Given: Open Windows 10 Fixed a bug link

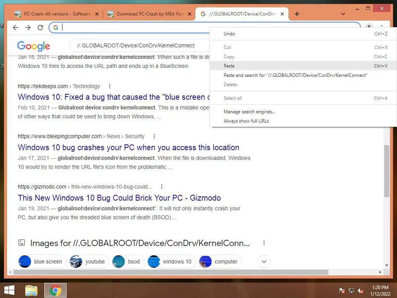Looking at the screenshot, I should [x=114, y=97].
